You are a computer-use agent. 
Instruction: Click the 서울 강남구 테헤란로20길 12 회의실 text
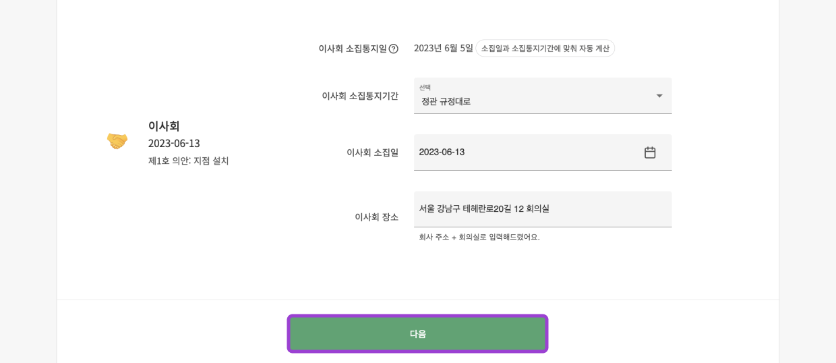pyautogui.click(x=484, y=208)
